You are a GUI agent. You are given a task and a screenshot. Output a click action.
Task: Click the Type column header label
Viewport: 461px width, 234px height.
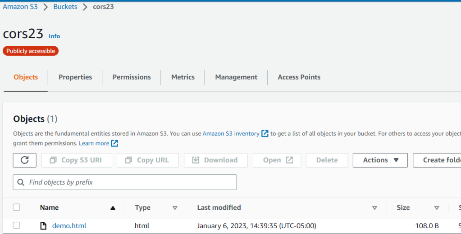(142, 208)
